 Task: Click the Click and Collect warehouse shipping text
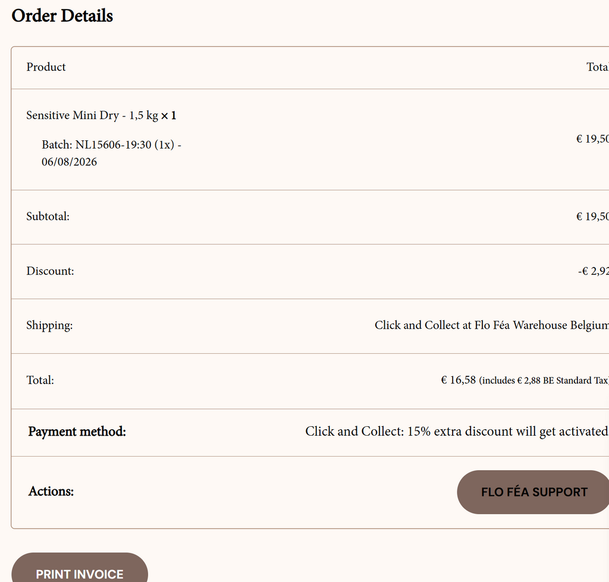point(491,325)
